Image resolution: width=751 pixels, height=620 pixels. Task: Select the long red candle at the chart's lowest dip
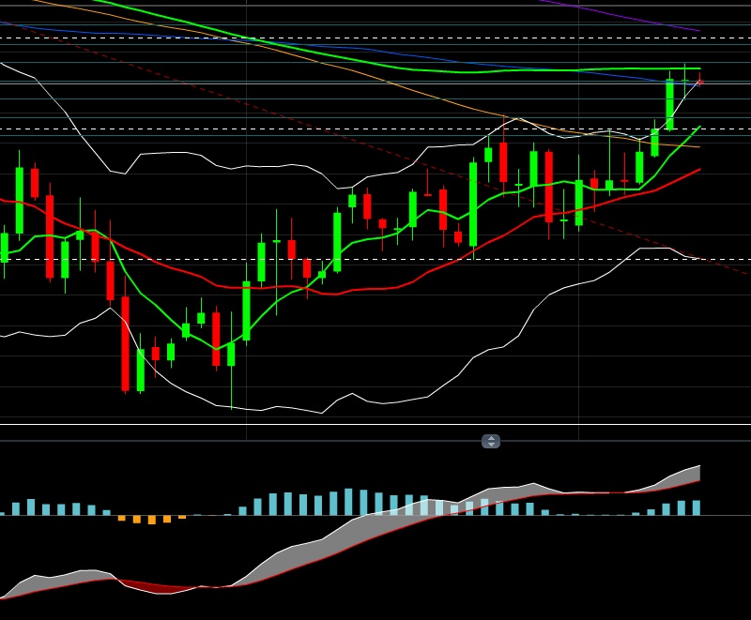[x=125, y=342]
